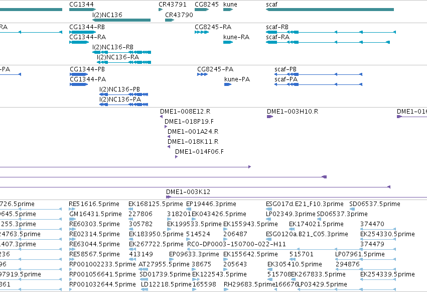The height and width of the screenshot is (292, 427).
Task: Select clone end DME1-014F06.F
Action: (x=199, y=152)
